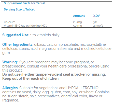Select the Calcium row label
Viewport: 114px width, 103px height.
pos(10,22)
